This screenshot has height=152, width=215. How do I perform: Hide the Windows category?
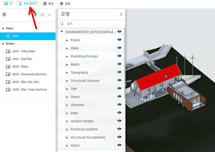point(119,105)
